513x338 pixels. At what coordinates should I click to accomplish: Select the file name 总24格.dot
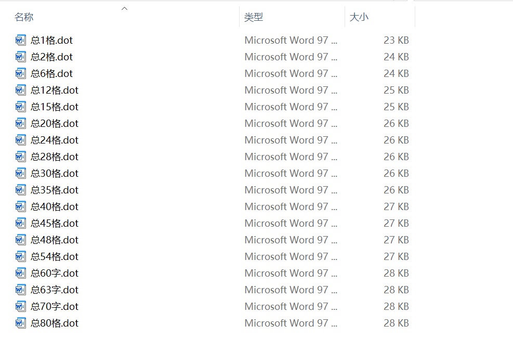pyautogui.click(x=55, y=140)
